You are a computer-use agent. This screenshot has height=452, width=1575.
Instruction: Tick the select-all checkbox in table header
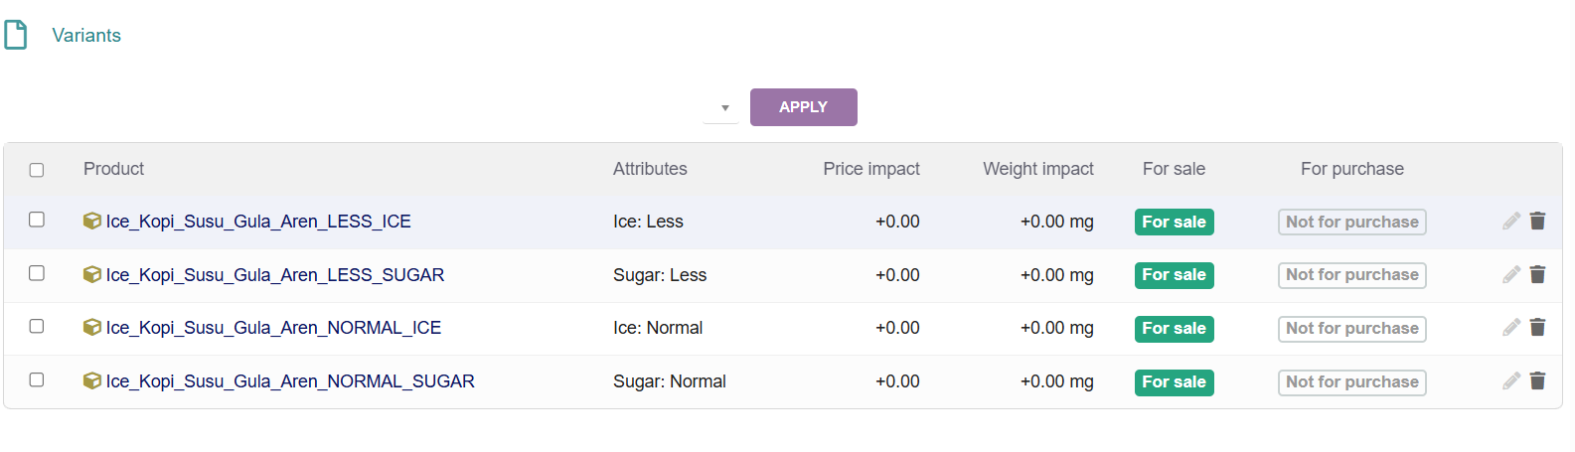point(37,170)
